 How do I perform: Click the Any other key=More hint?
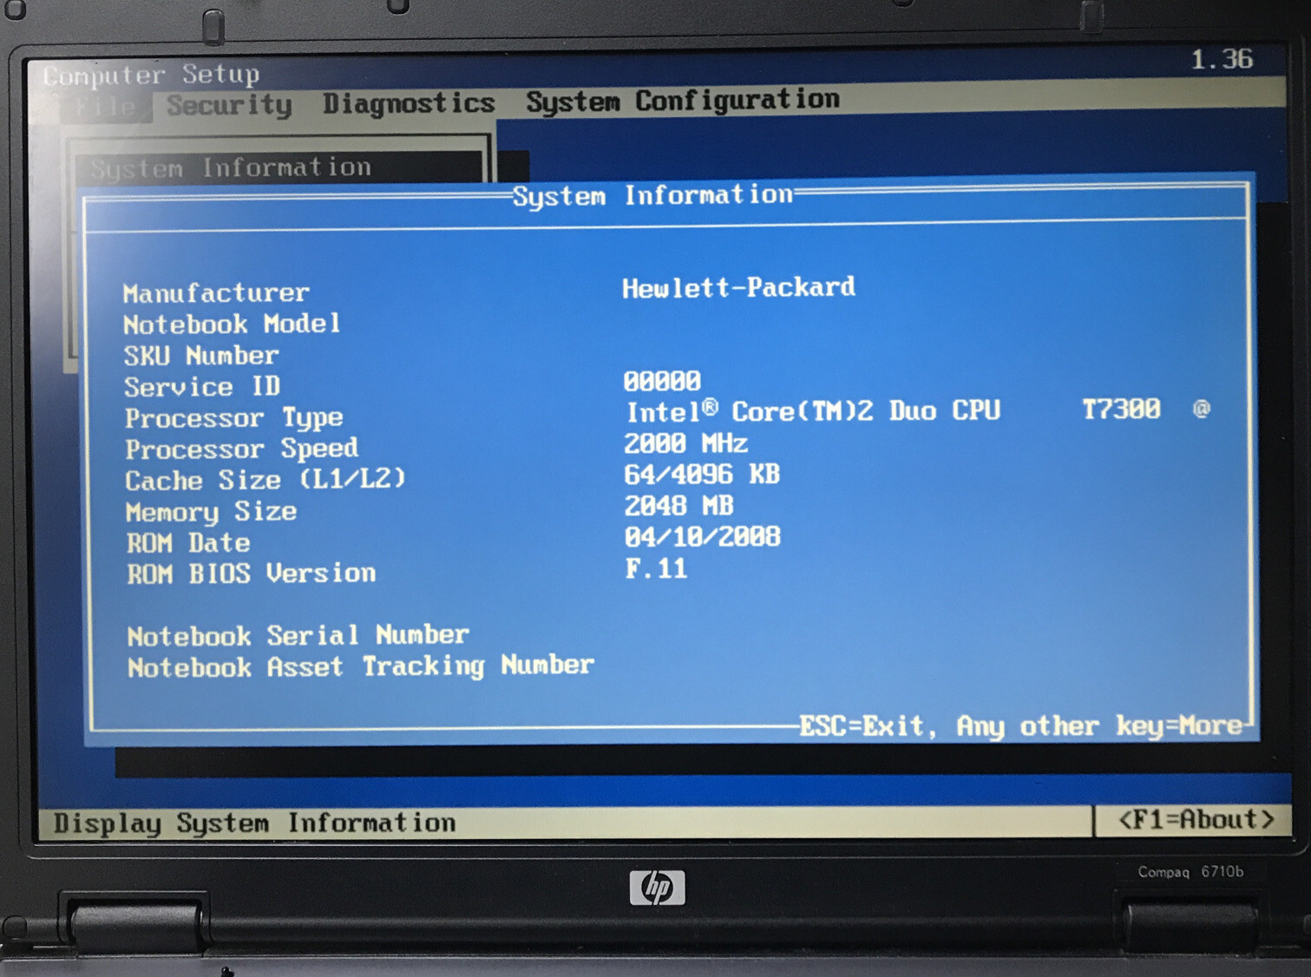pos(1100,725)
